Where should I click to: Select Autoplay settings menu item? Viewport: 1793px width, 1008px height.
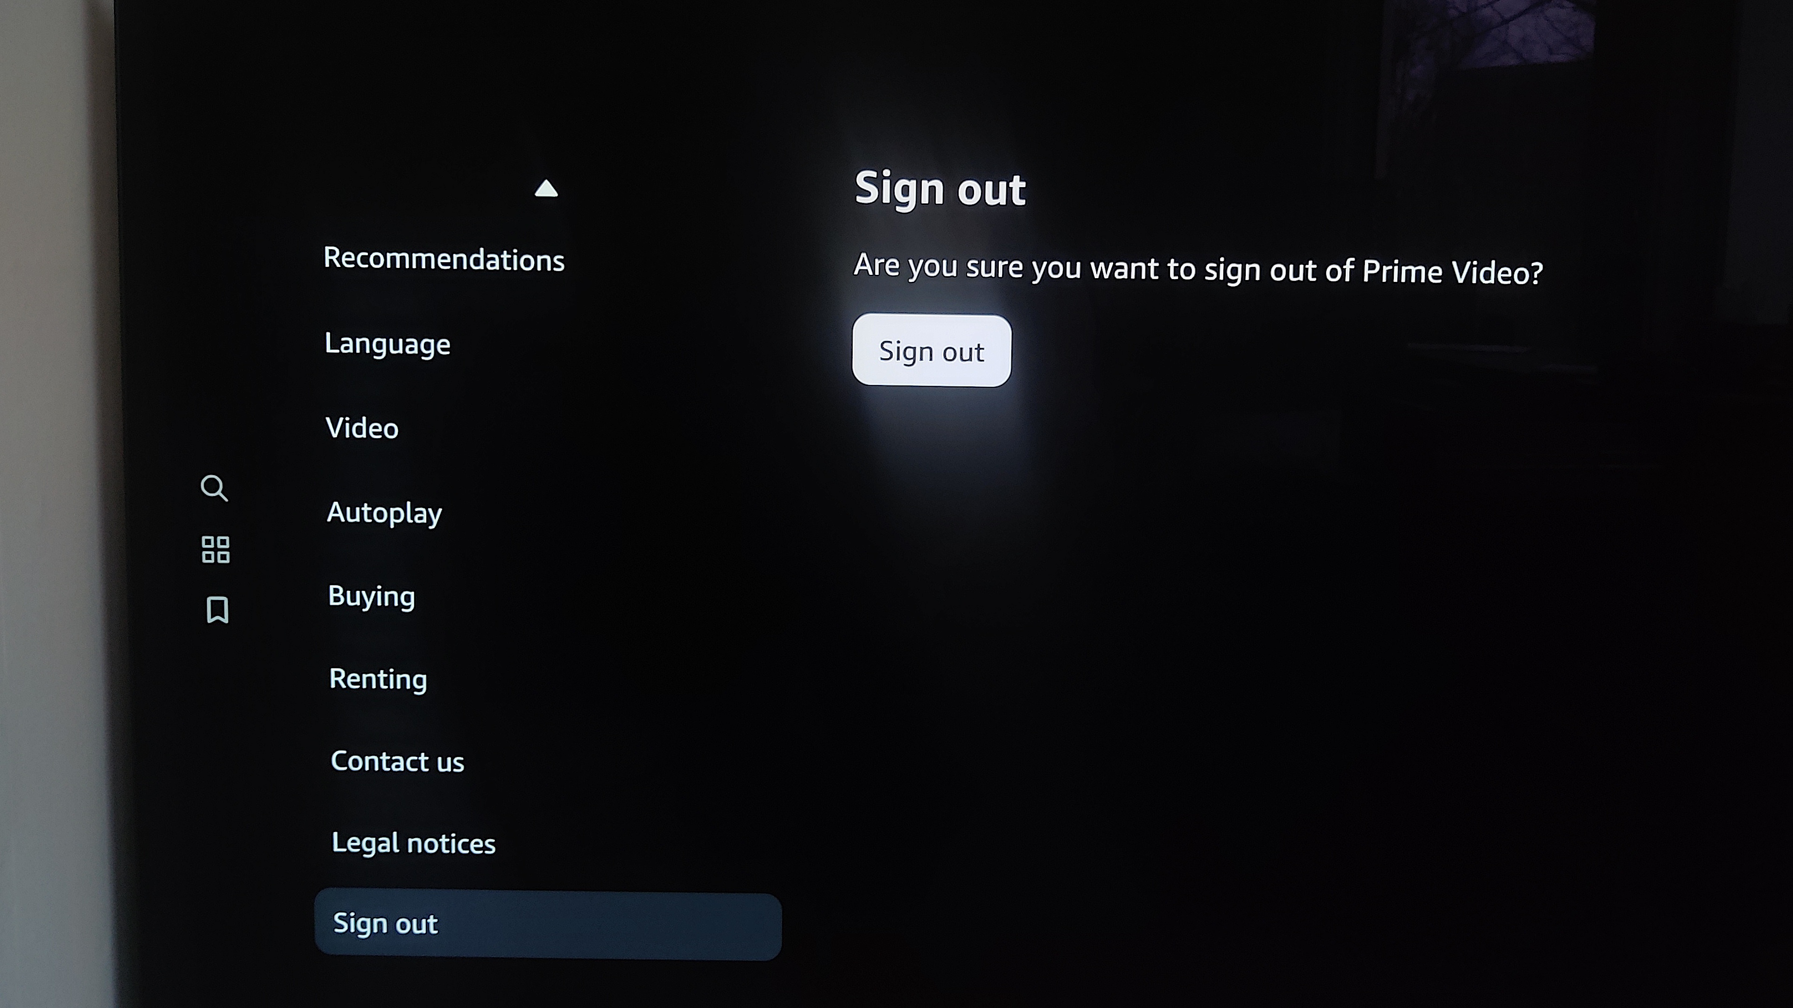coord(383,511)
